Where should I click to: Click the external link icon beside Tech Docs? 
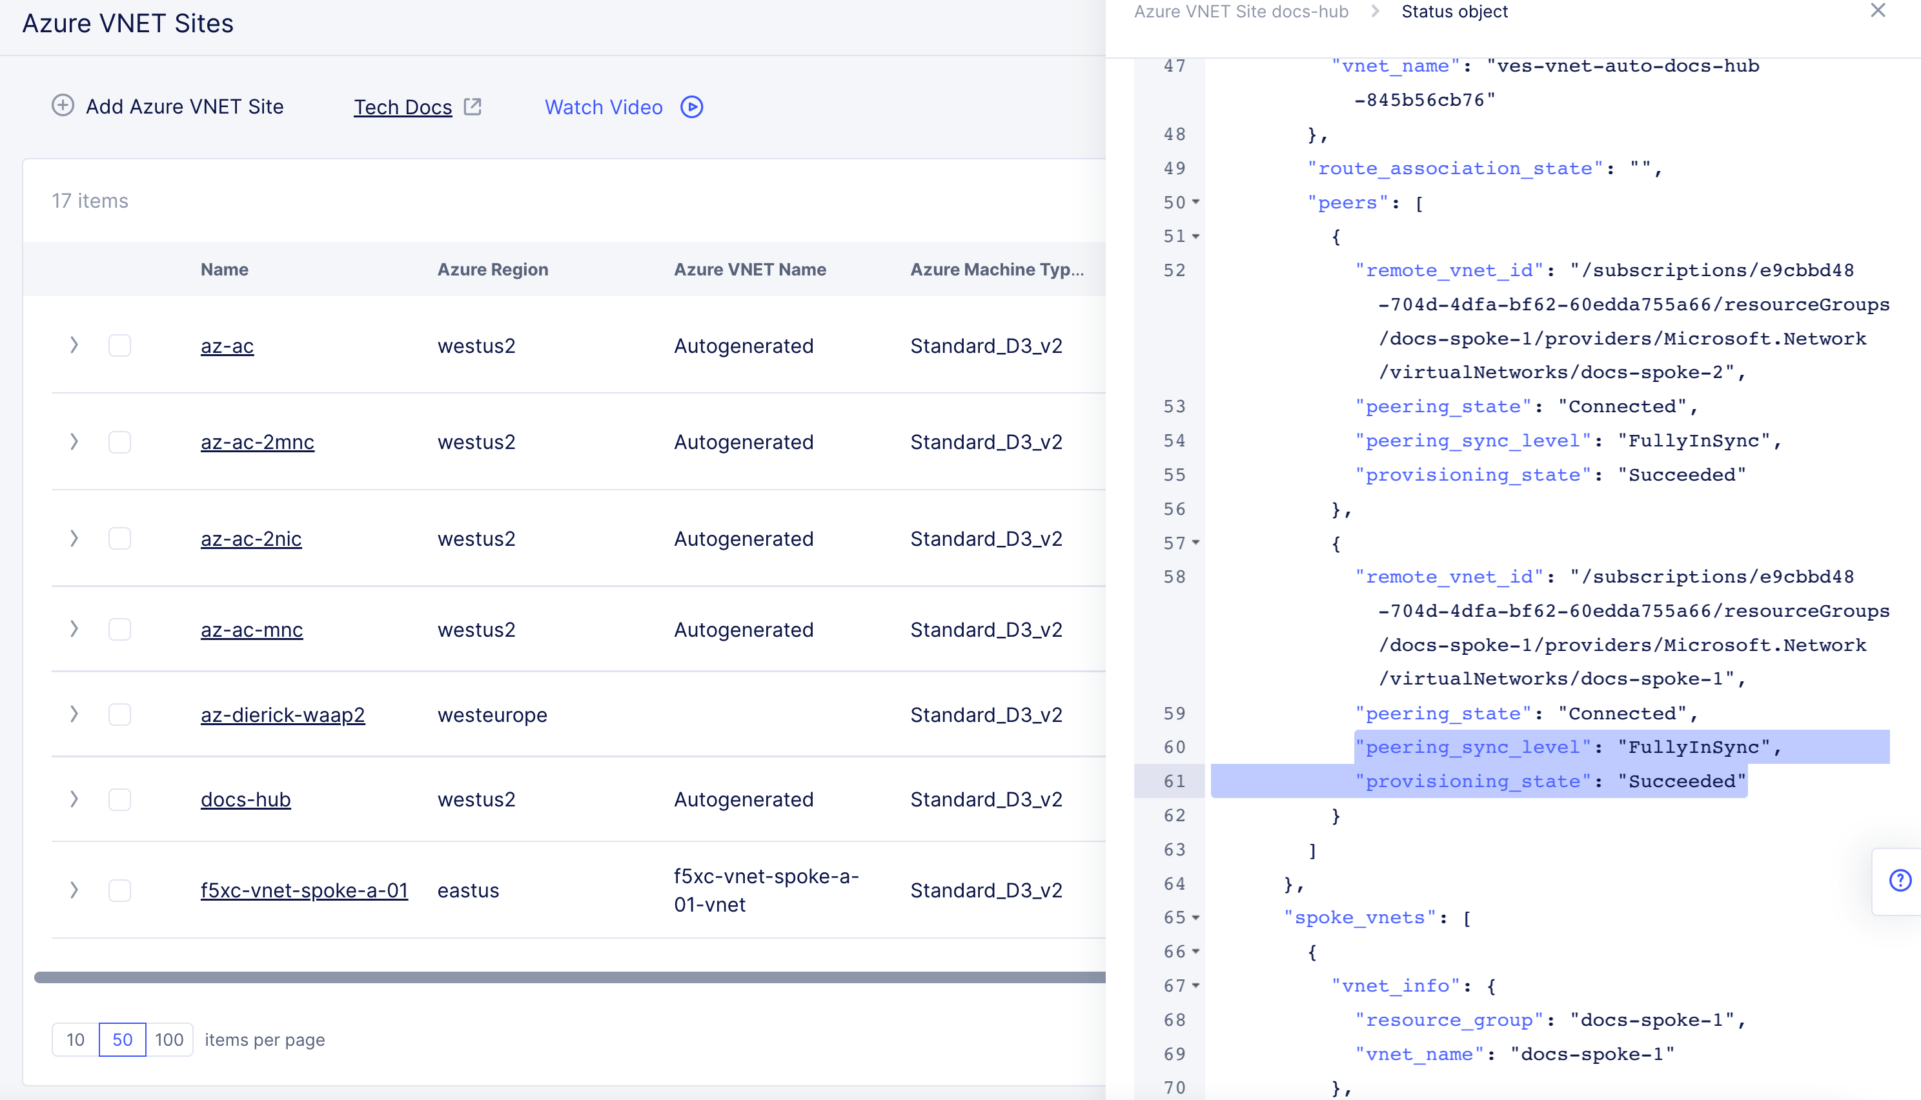click(473, 106)
